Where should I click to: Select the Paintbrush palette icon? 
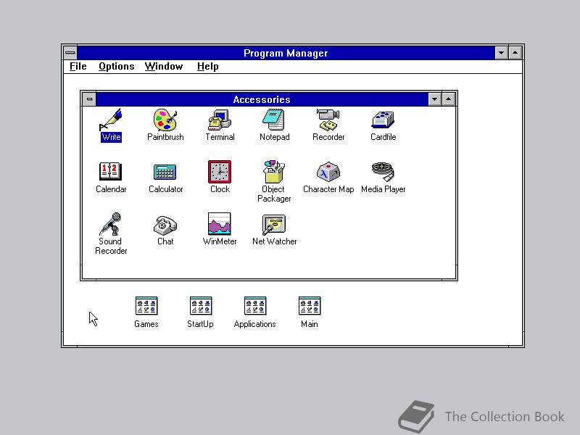pyautogui.click(x=165, y=120)
